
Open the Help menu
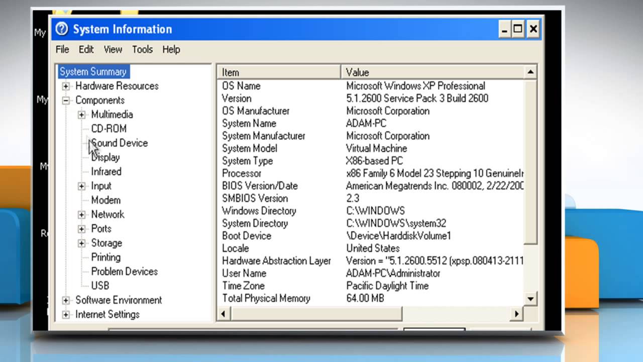171,49
